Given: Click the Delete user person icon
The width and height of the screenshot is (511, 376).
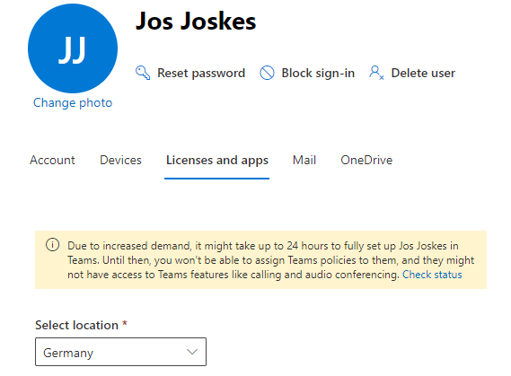Looking at the screenshot, I should coord(376,73).
